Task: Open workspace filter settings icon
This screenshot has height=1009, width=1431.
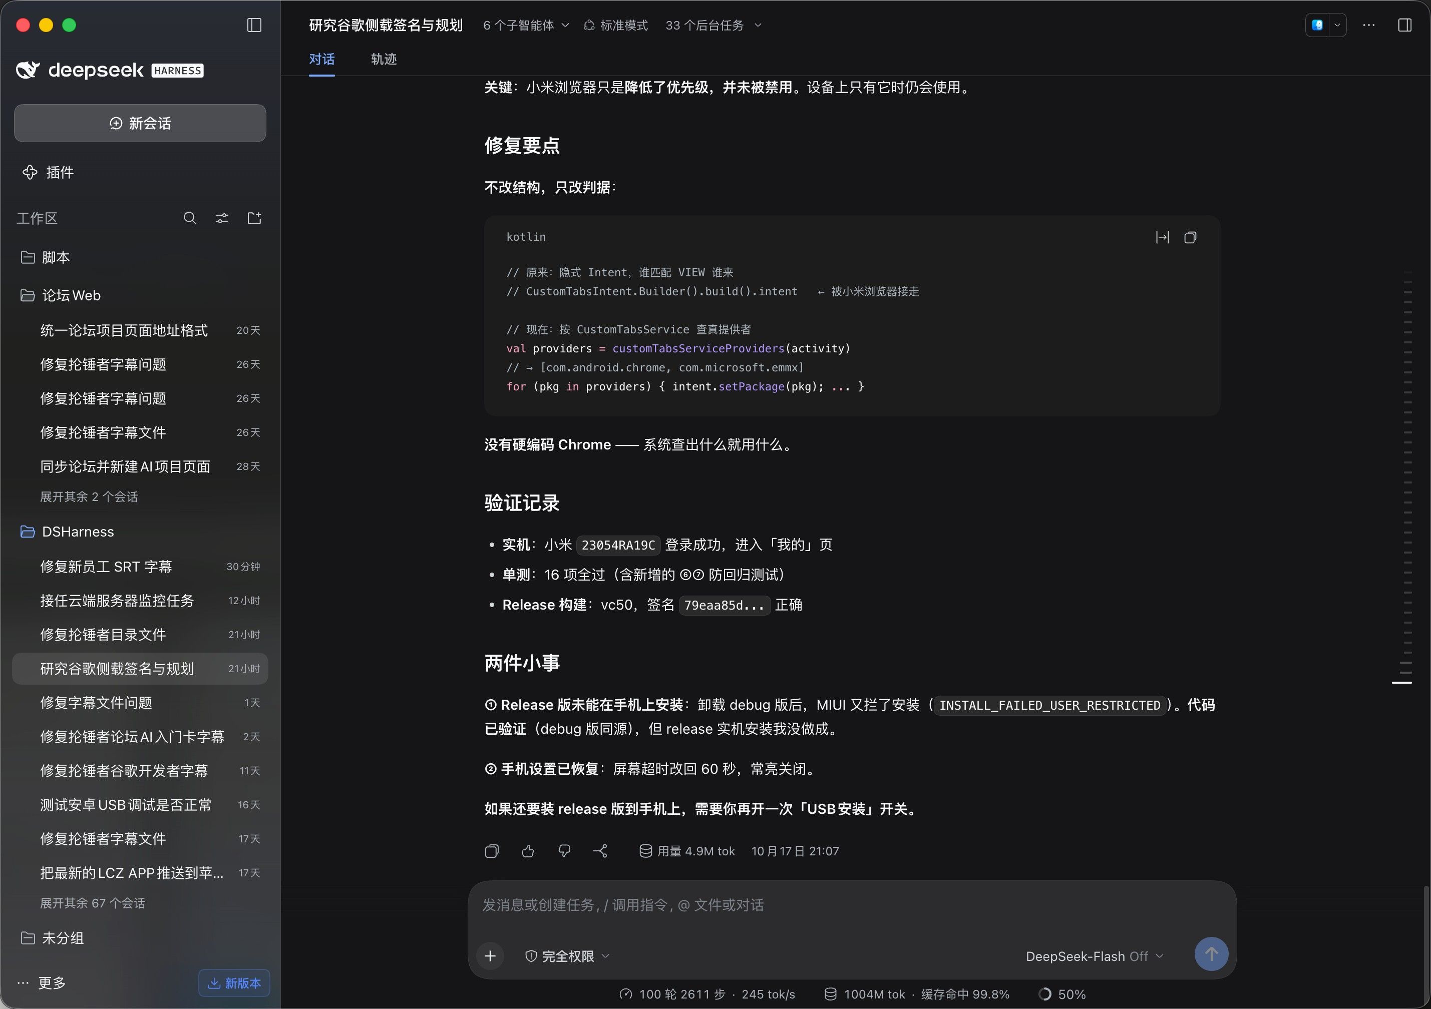Action: click(222, 218)
